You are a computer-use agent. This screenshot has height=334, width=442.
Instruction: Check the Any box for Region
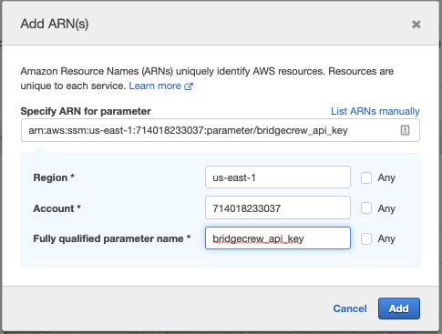[366, 177]
